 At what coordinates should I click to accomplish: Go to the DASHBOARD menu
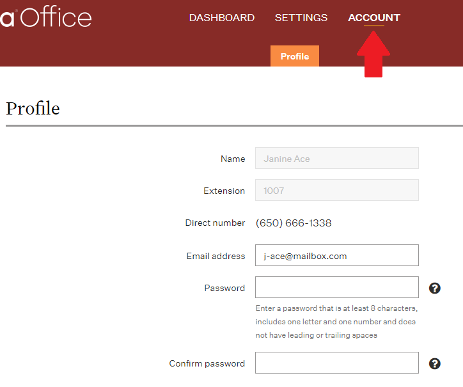(x=222, y=18)
